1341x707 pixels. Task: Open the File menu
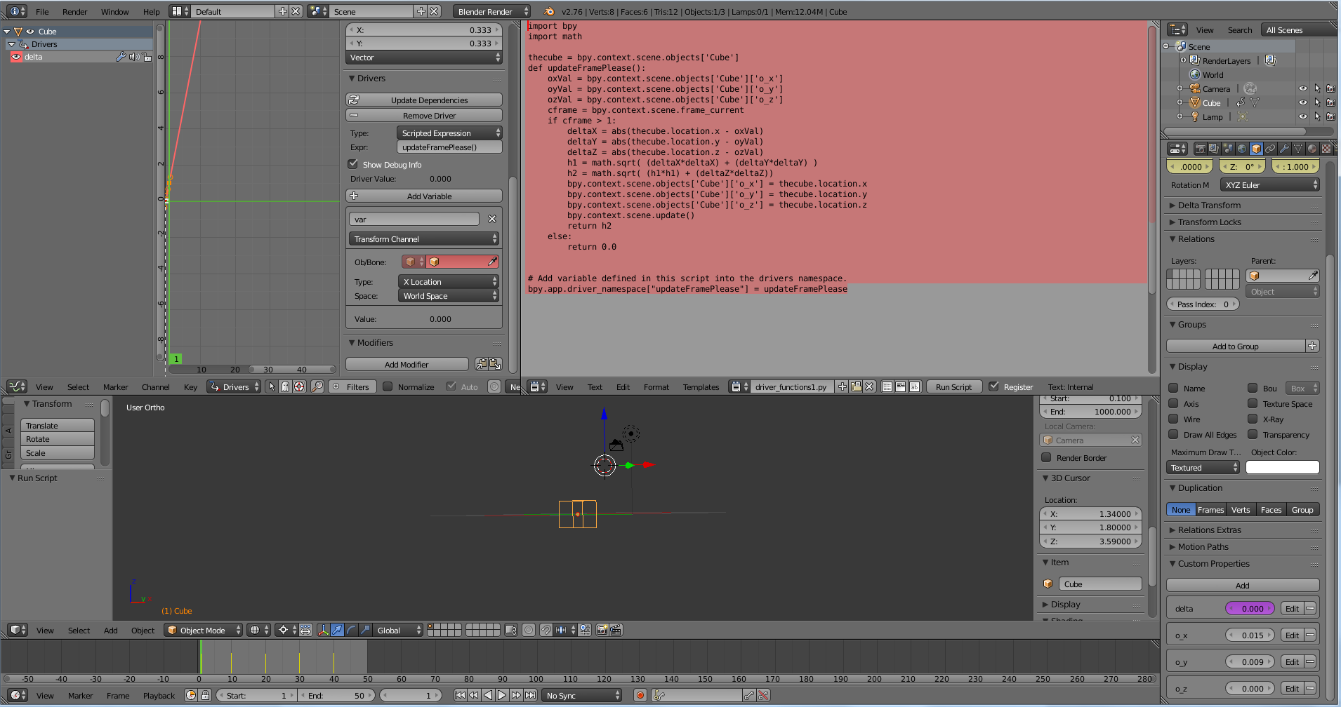[x=42, y=11]
